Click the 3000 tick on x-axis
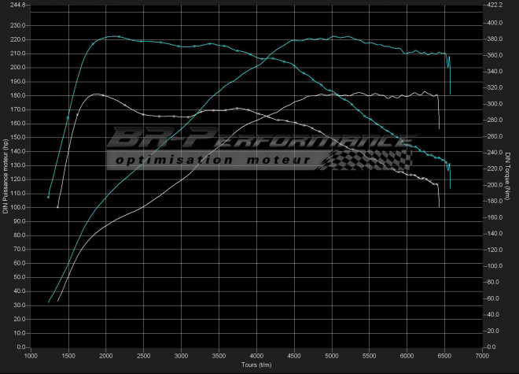 (182, 356)
